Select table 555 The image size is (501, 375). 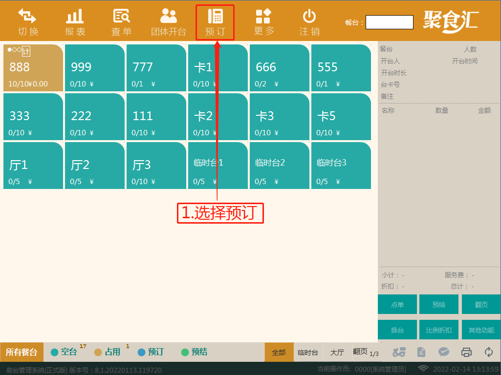click(341, 68)
